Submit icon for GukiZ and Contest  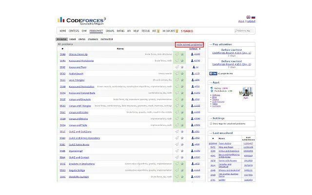[x=177, y=157]
